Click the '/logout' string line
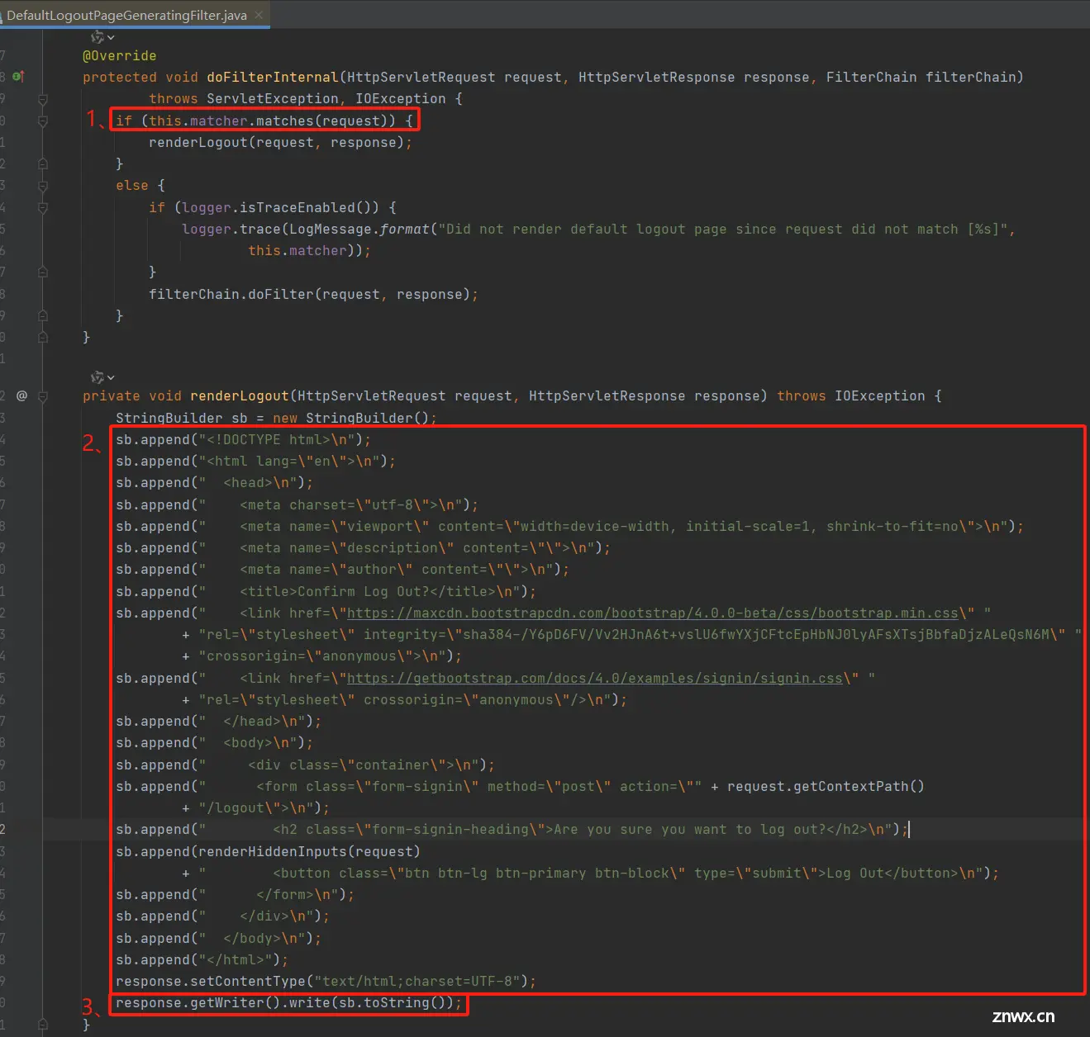 tap(255, 808)
